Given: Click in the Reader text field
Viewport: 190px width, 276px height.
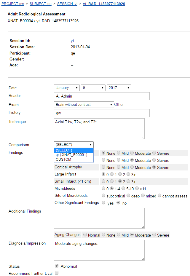Looking at the screenshot, I should [101, 96].
